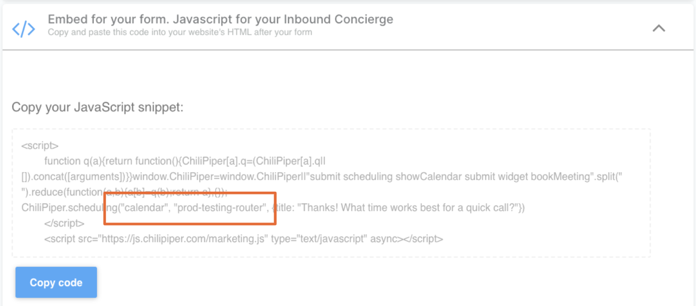Select the opening <script> tag
696x306 pixels.
click(41, 145)
